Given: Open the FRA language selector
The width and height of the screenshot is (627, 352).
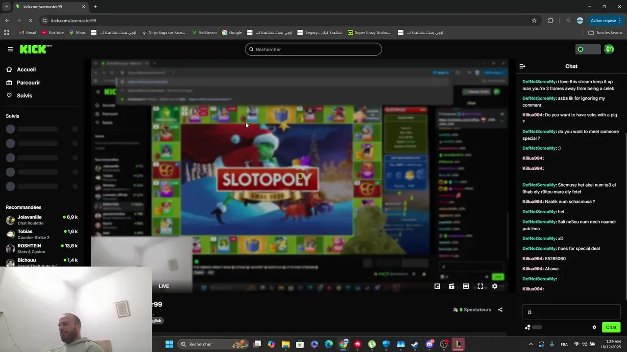Looking at the screenshot, I should 564,344.
